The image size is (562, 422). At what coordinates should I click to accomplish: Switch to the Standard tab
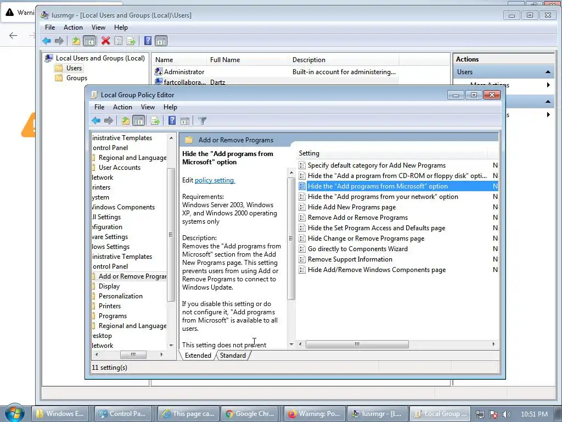pyautogui.click(x=233, y=356)
